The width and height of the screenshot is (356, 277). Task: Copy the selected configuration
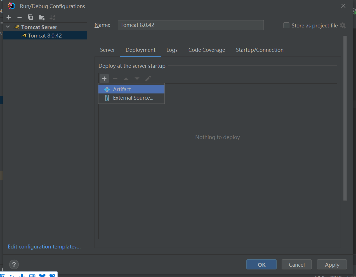(x=30, y=17)
